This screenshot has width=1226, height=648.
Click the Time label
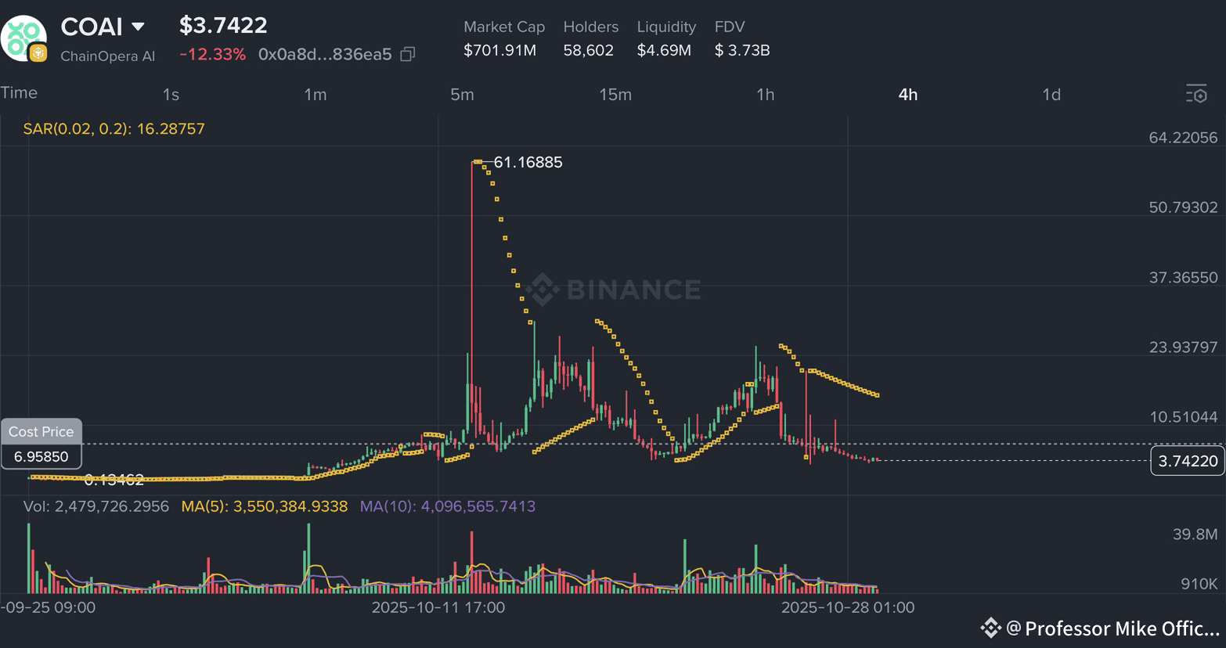pos(19,92)
